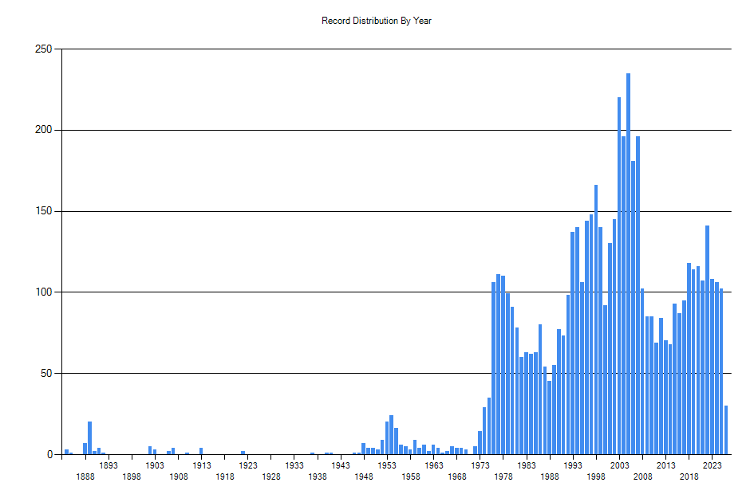Viewport: 754px width, 502px height.
Task: Click the 100 y-axis label
Action: pyautogui.click(x=43, y=292)
